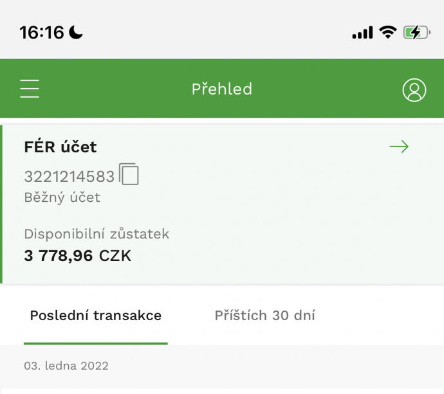This screenshot has height=394, width=444.
Task: Tap the 16:16 clock in status bar
Action: [x=42, y=32]
